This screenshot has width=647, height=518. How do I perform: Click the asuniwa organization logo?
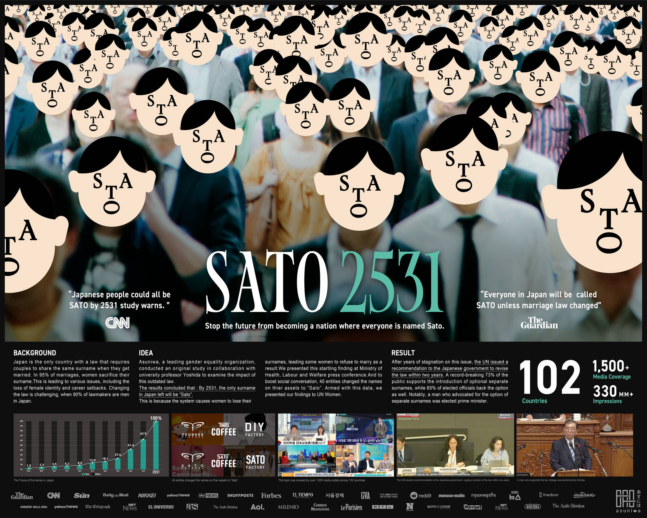(x=628, y=501)
